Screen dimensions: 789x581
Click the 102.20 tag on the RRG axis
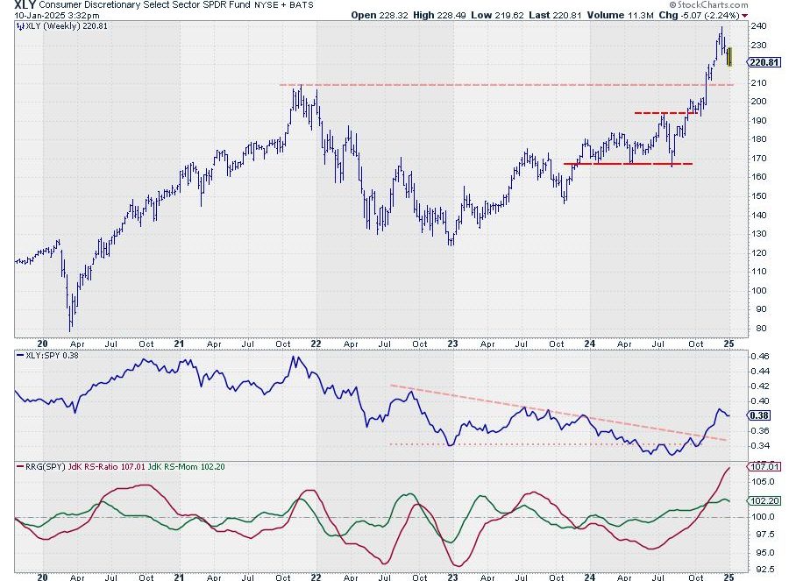(x=764, y=501)
